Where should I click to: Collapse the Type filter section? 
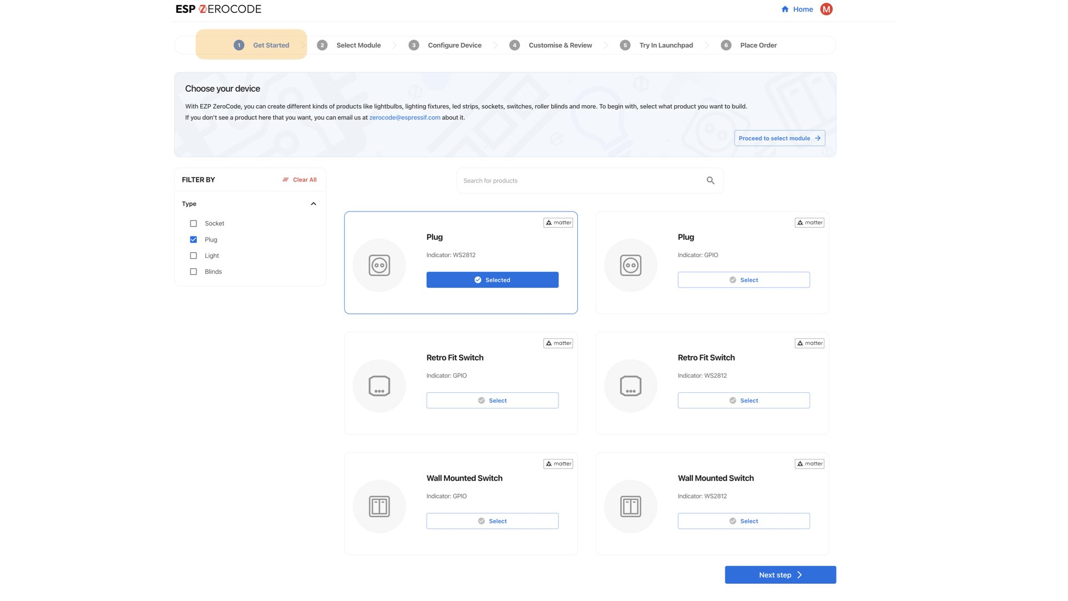tap(313, 204)
